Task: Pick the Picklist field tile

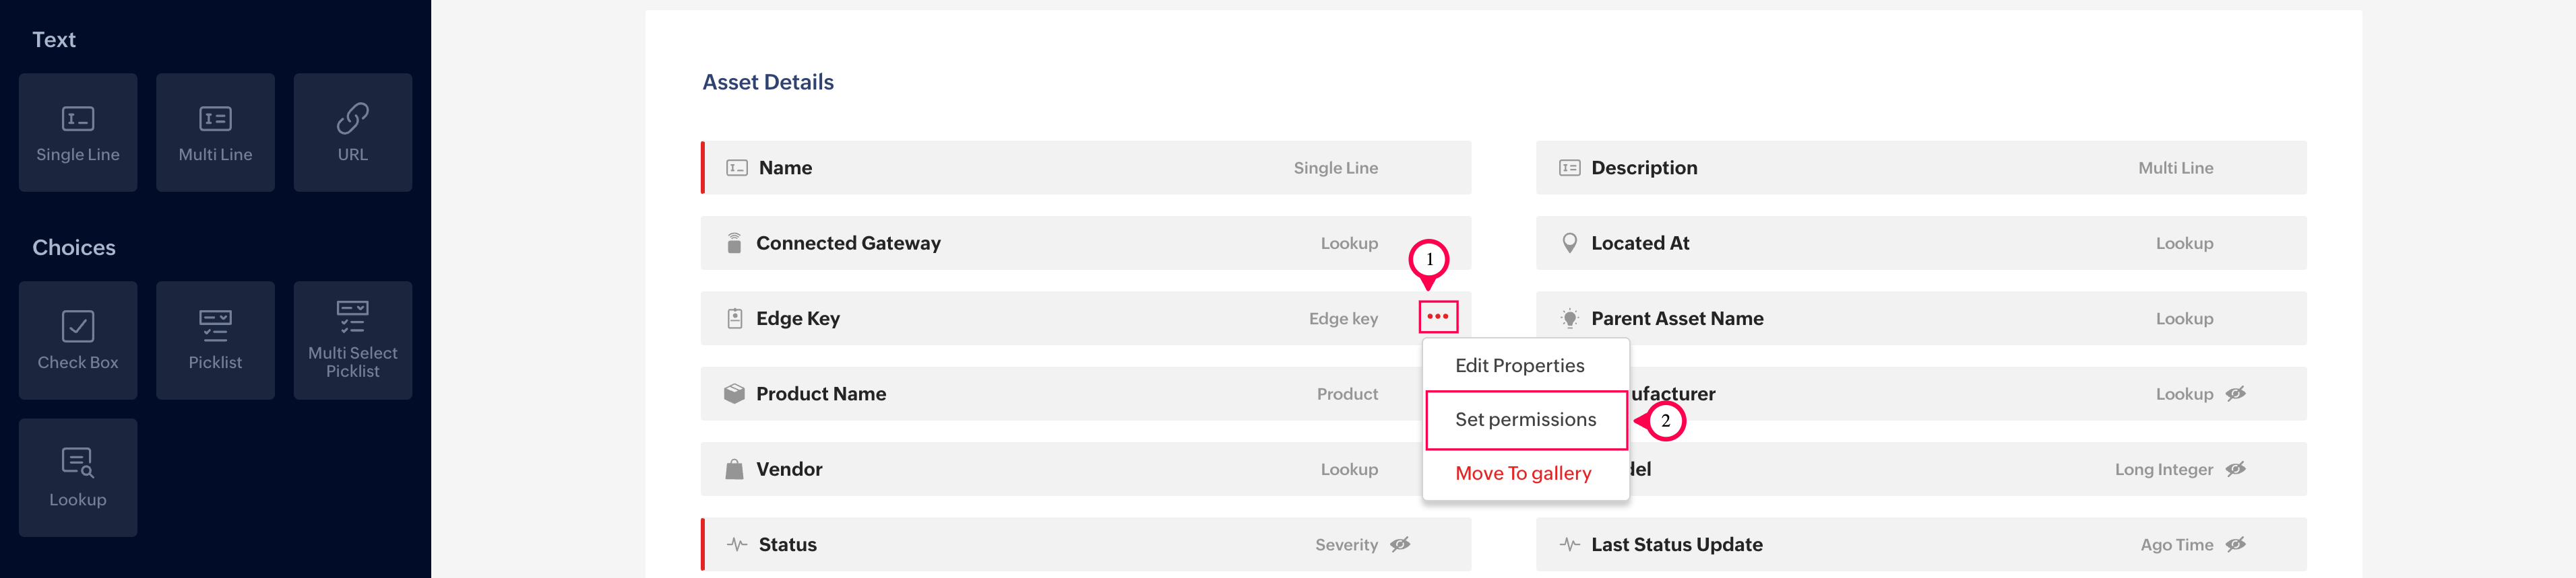Action: click(215, 340)
